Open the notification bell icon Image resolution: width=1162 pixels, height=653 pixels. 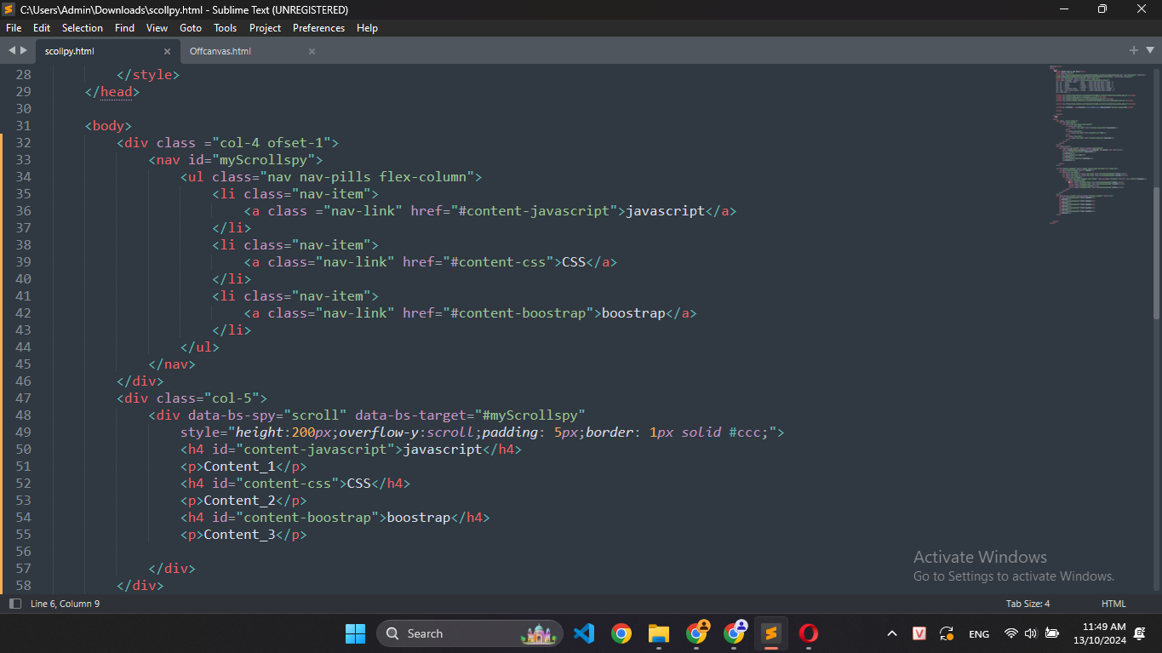click(1141, 633)
